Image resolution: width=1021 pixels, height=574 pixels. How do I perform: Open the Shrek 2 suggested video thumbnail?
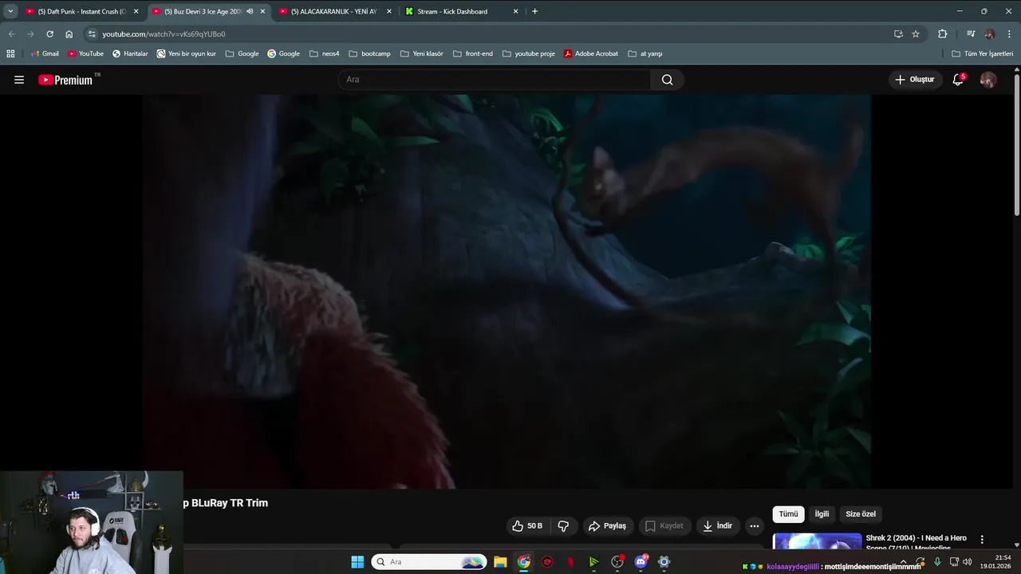coord(817,541)
